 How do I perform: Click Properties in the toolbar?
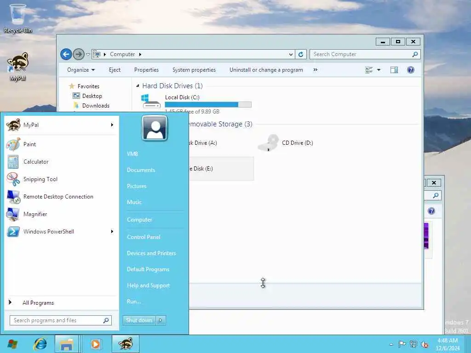pyautogui.click(x=146, y=70)
